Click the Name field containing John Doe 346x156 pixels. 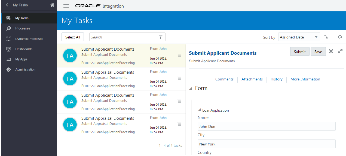267,126
